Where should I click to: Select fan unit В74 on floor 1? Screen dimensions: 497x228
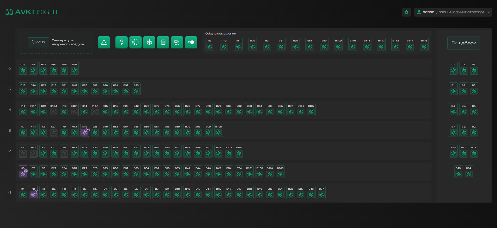click(239, 172)
